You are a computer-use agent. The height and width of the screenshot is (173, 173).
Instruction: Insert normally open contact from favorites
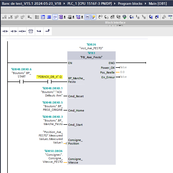pos(5,31)
